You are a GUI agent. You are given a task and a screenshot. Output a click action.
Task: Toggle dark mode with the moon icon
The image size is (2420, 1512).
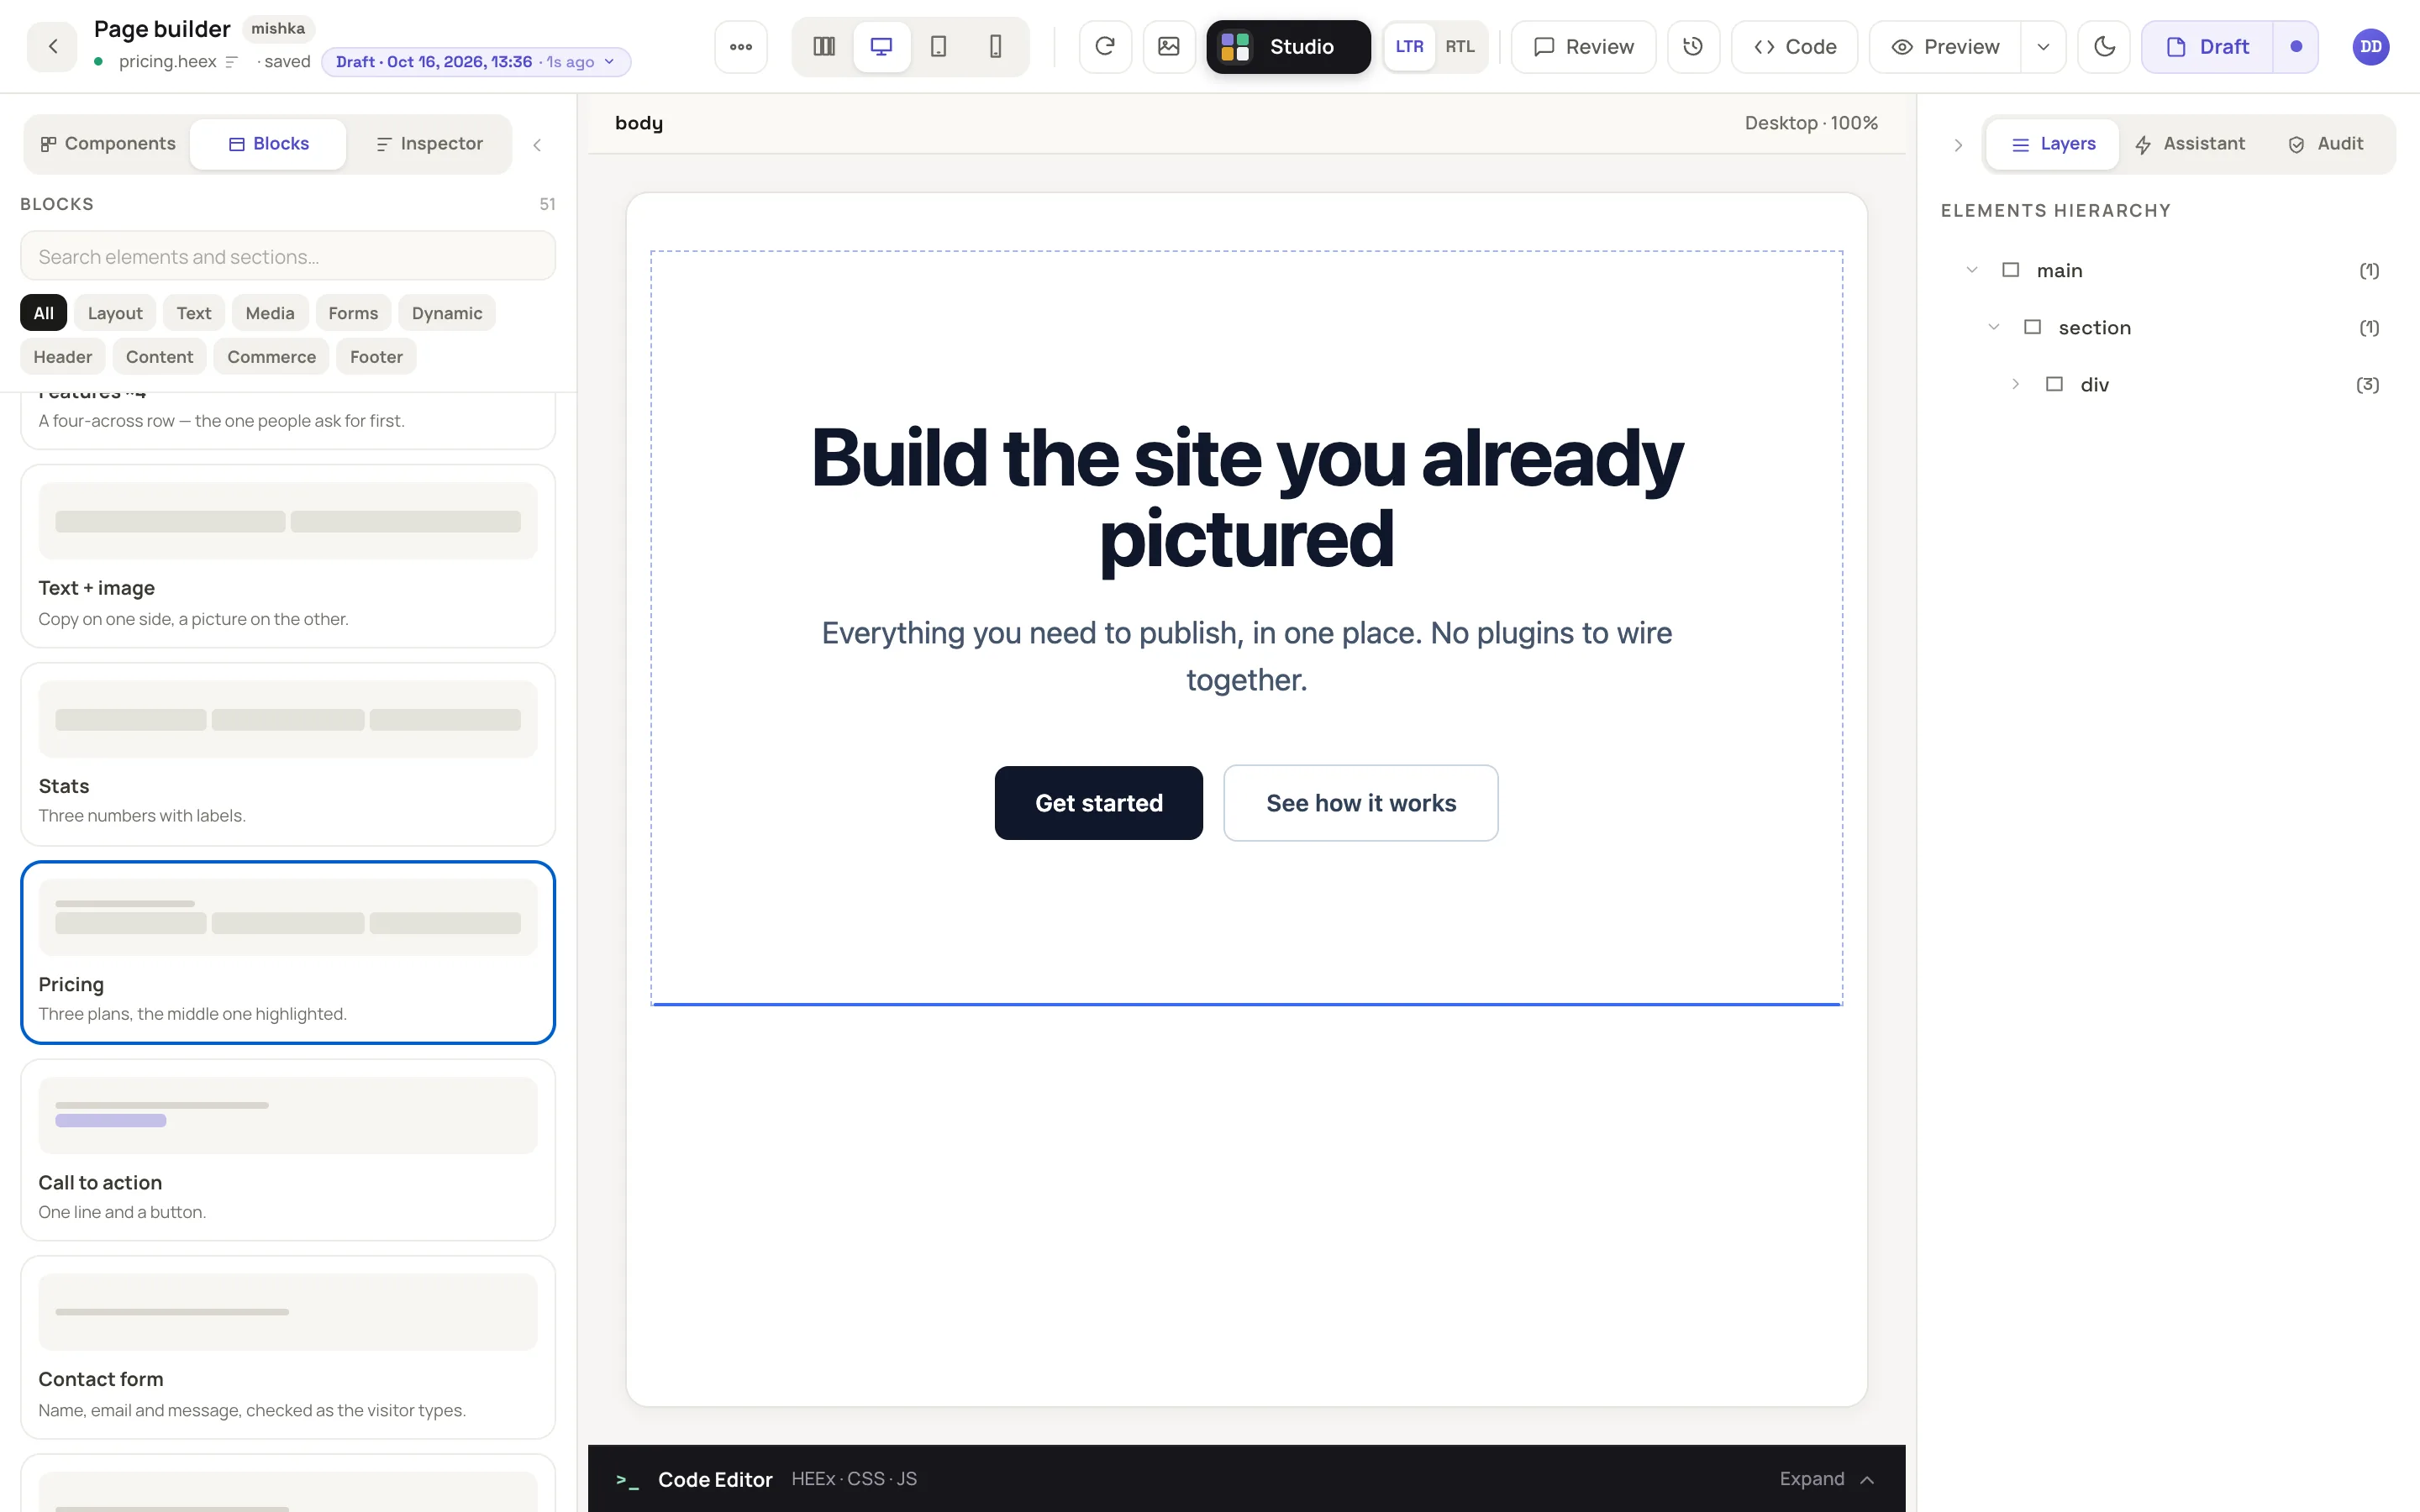click(2104, 46)
